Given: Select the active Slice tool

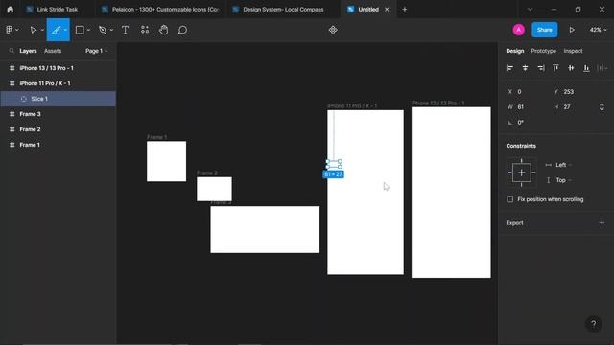Looking at the screenshot, I should (56, 30).
